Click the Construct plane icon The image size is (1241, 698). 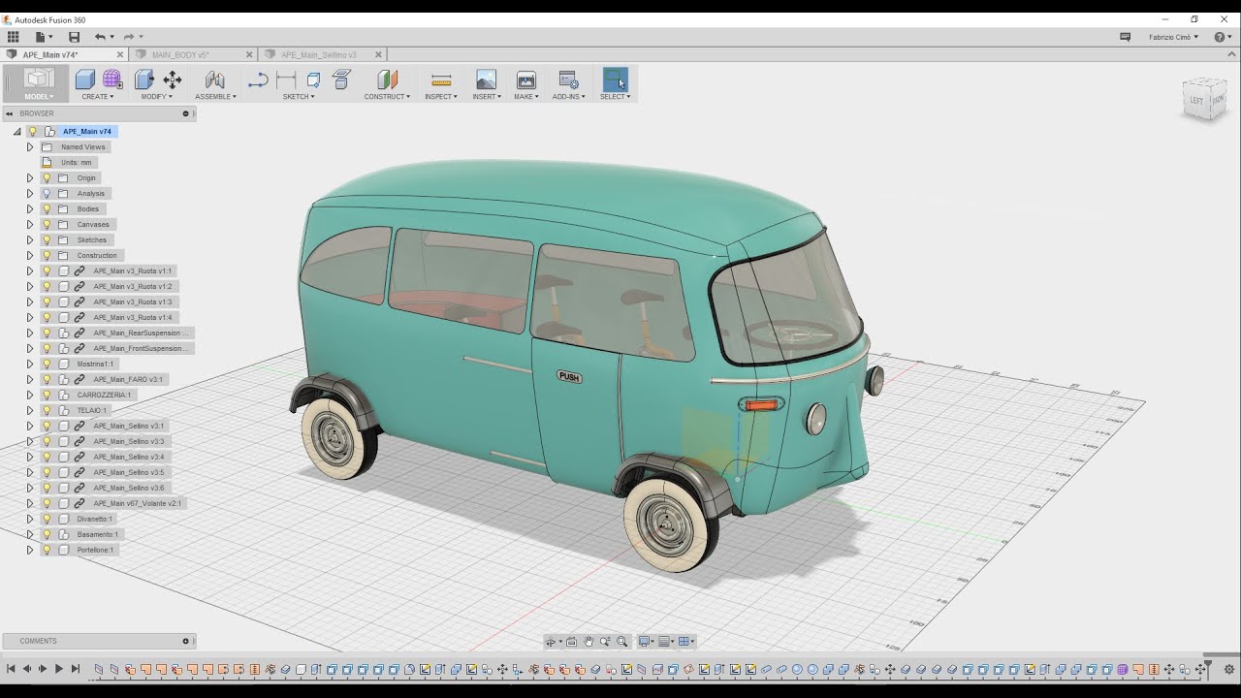(x=387, y=79)
